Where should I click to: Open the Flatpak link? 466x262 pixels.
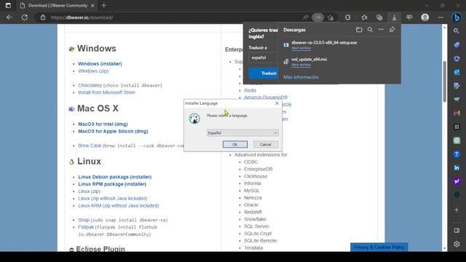click(x=86, y=227)
